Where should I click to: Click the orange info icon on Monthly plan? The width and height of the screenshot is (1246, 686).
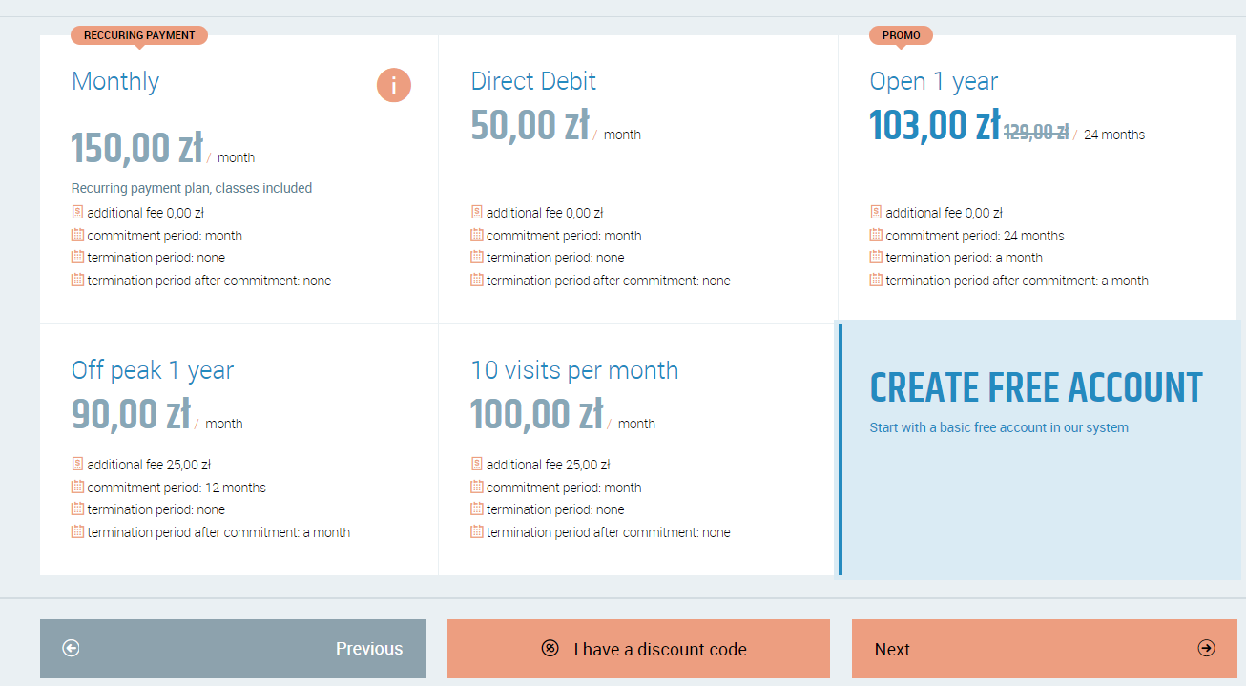click(x=393, y=85)
